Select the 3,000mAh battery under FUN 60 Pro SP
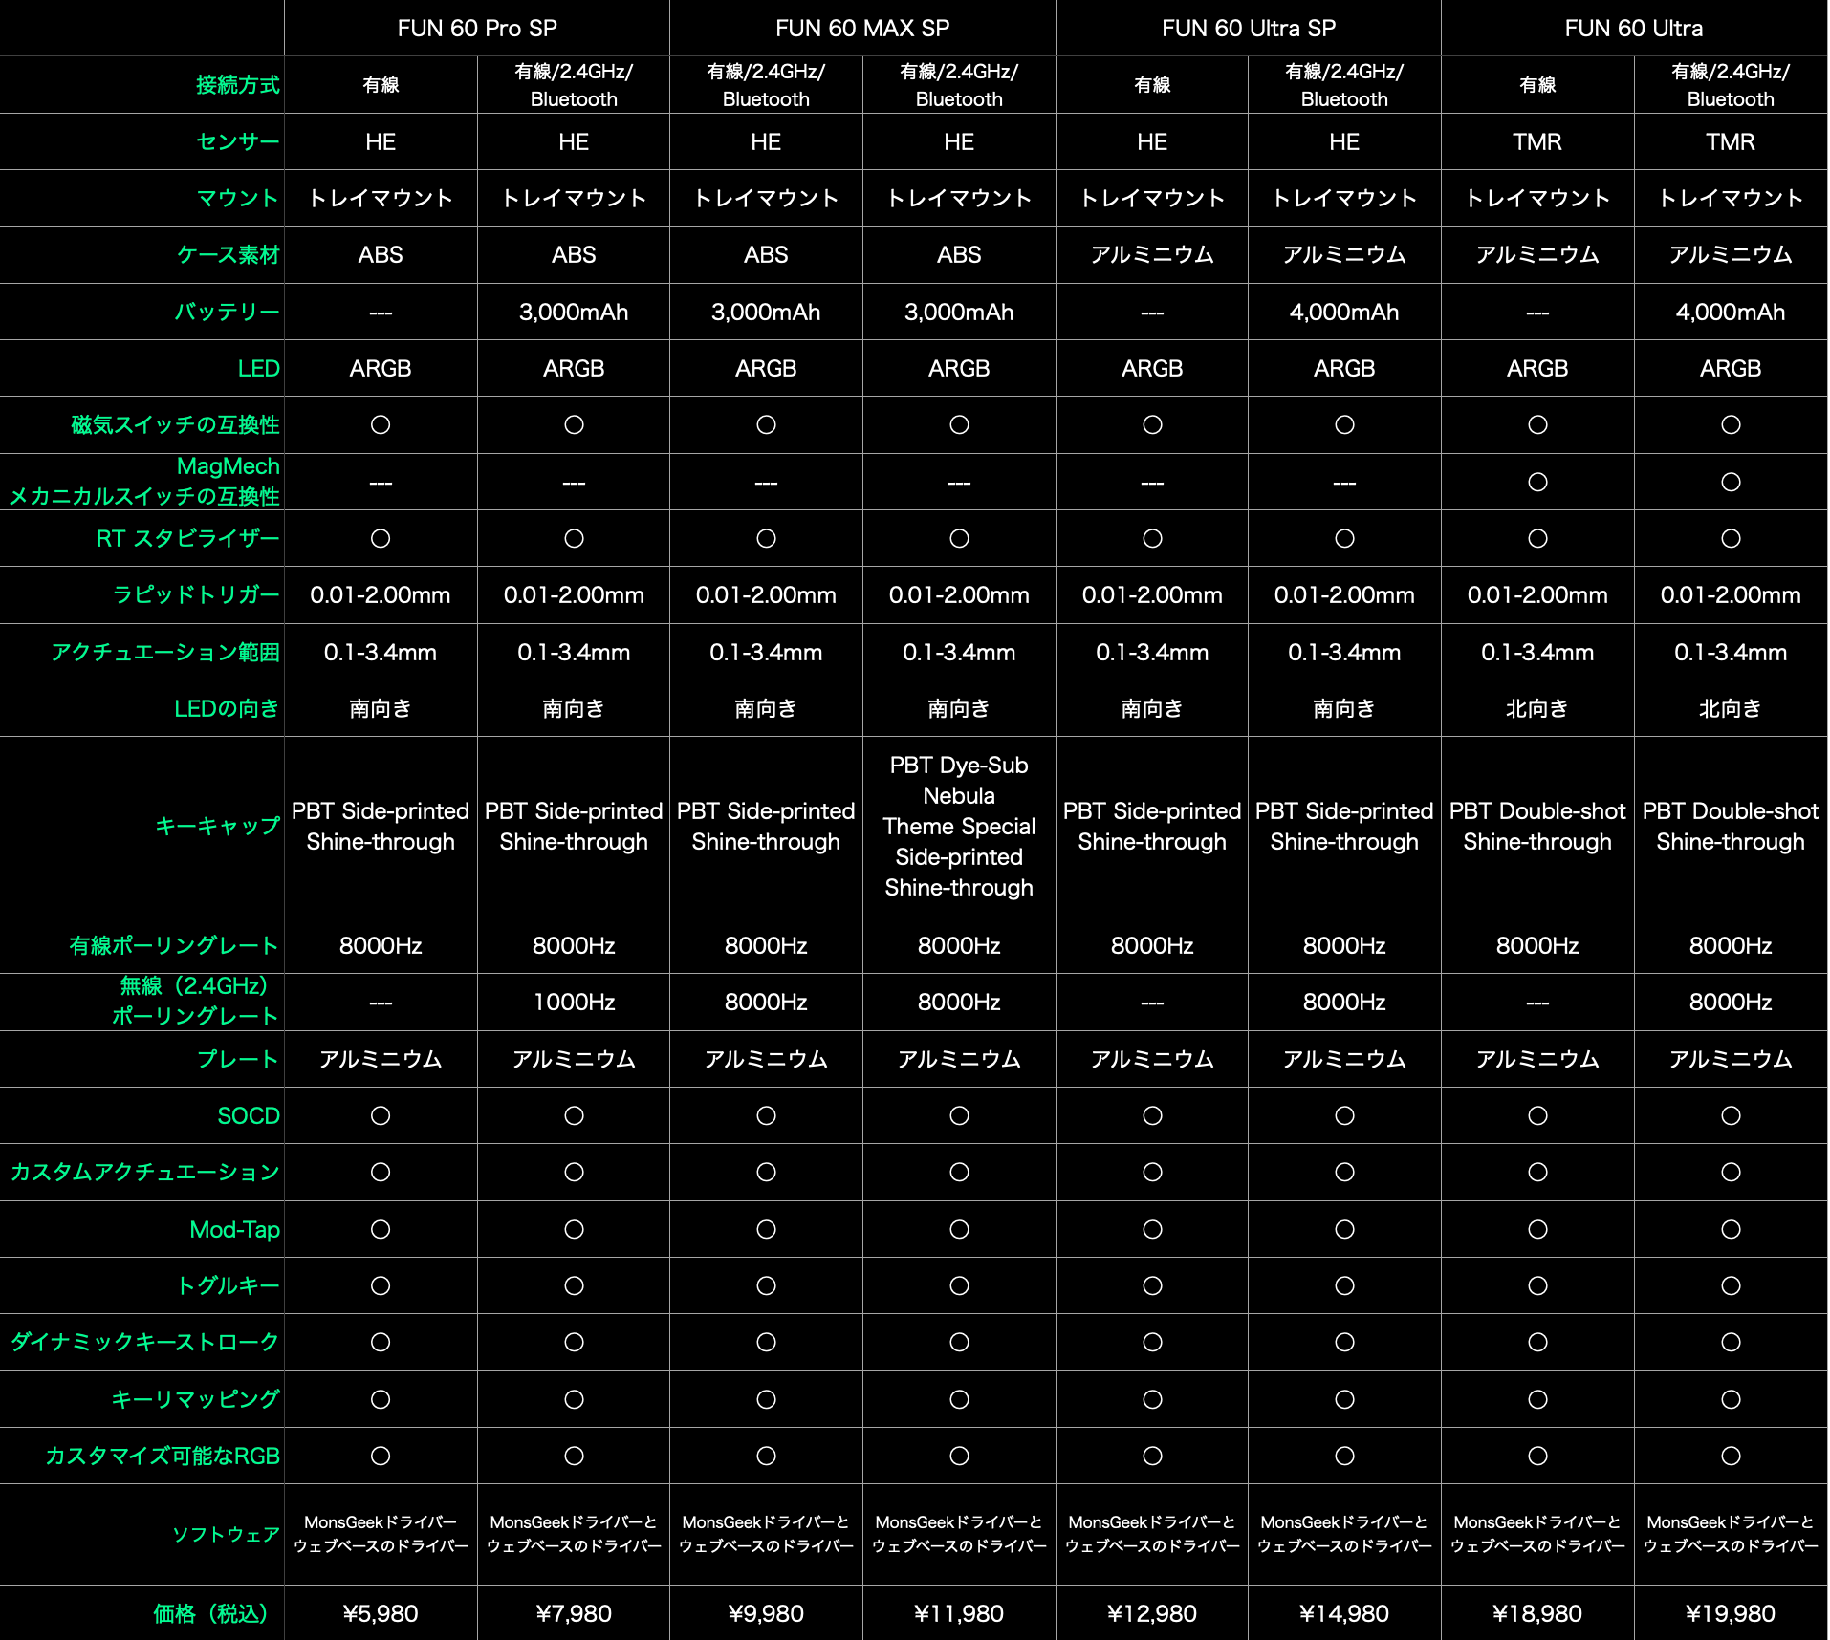The height and width of the screenshot is (1640, 1830). (574, 312)
